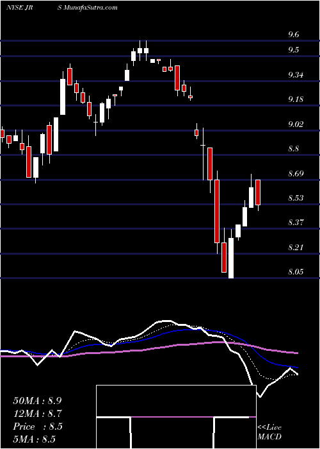
Task: Click the 8.8 price axis label
Action: point(294,149)
